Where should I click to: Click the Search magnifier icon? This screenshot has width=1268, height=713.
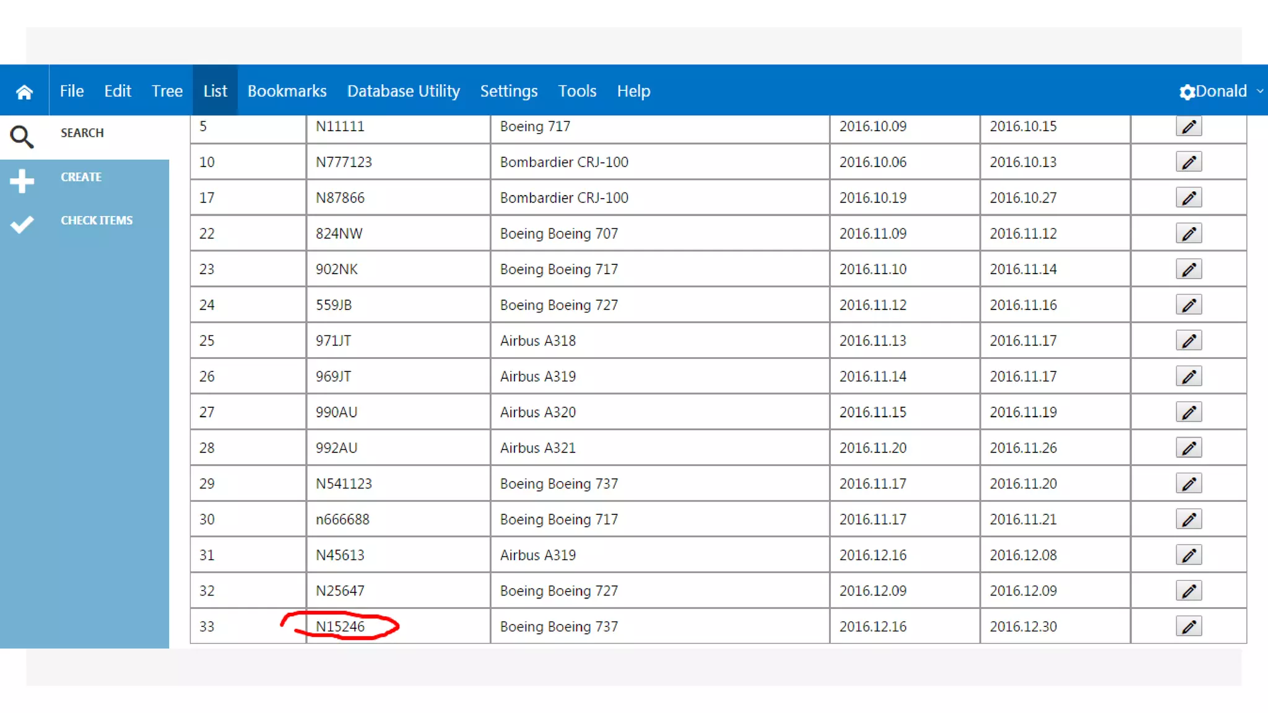click(x=22, y=137)
